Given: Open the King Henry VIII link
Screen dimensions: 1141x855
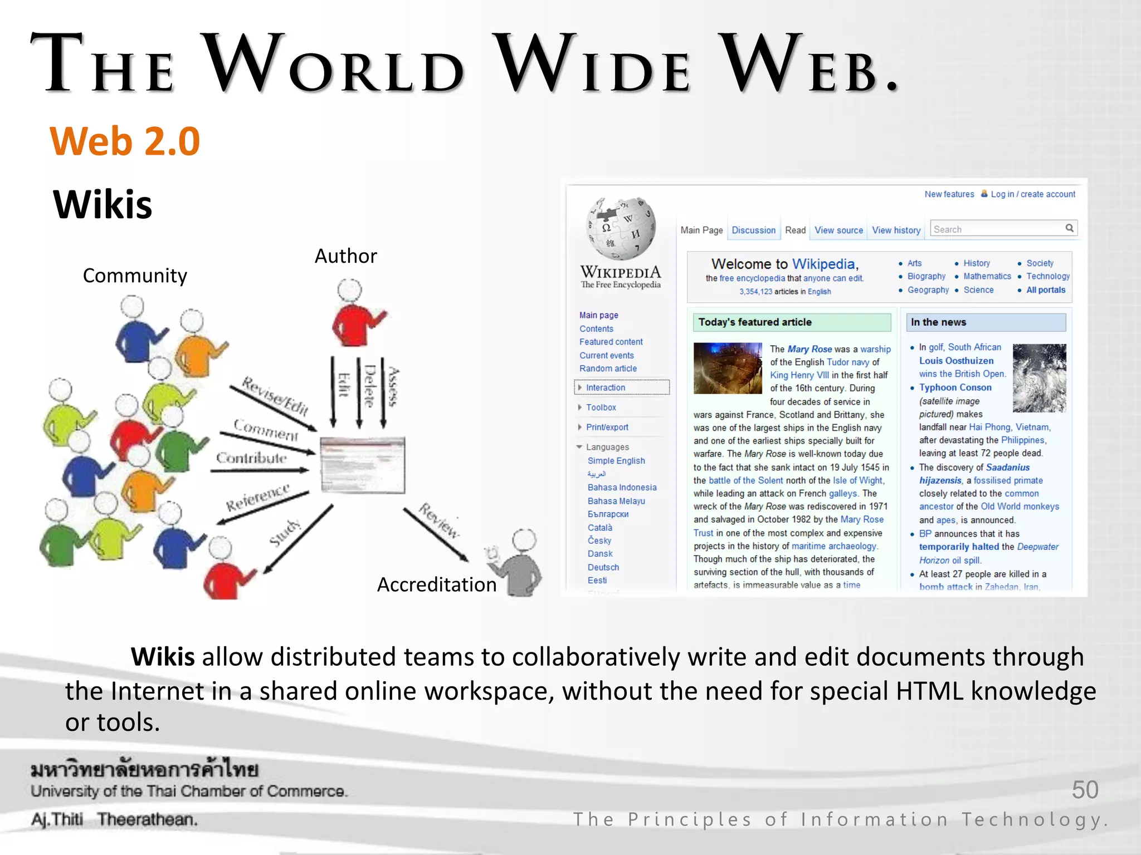Looking at the screenshot, I should [x=799, y=375].
